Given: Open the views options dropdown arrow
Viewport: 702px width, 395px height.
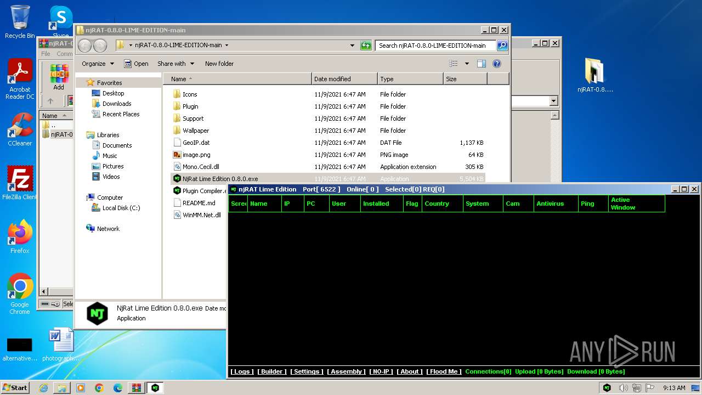Looking at the screenshot, I should [467, 64].
